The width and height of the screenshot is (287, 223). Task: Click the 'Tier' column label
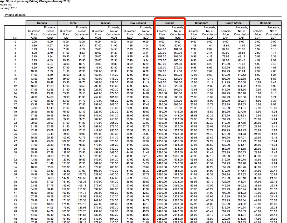point(15,38)
